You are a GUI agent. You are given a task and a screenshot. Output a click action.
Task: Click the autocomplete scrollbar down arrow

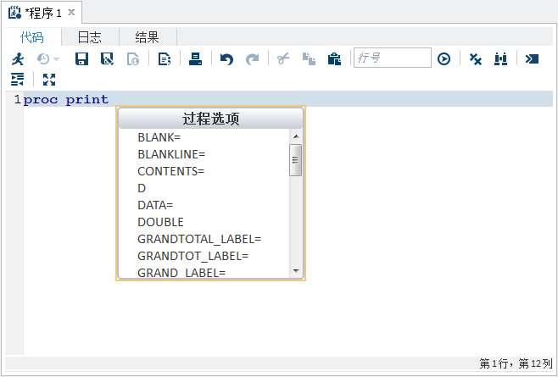click(x=296, y=271)
